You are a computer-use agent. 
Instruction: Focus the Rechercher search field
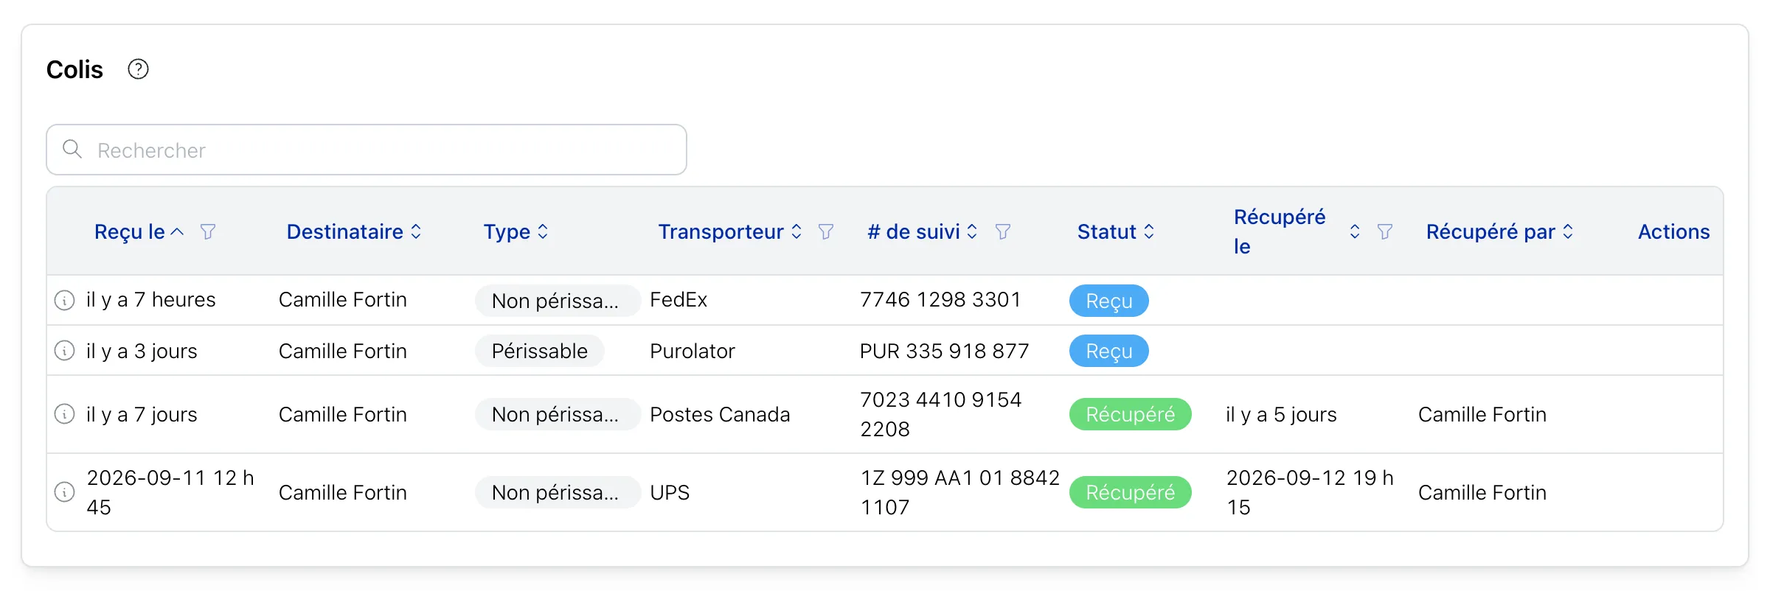367,150
